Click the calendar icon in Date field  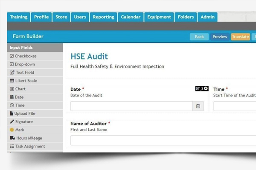point(198,106)
